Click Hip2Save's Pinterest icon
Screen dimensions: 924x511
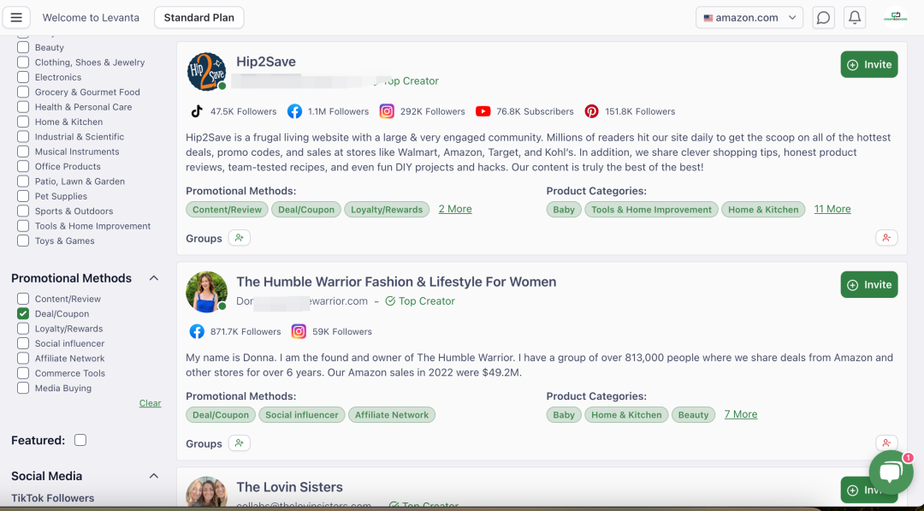pos(592,111)
